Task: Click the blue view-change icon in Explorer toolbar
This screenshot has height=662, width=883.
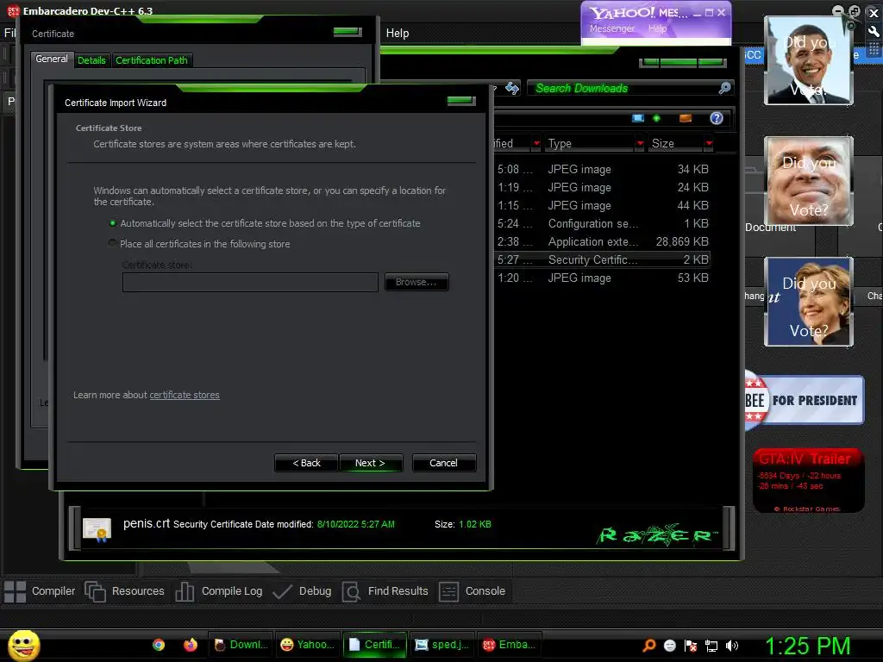Action: tap(637, 118)
